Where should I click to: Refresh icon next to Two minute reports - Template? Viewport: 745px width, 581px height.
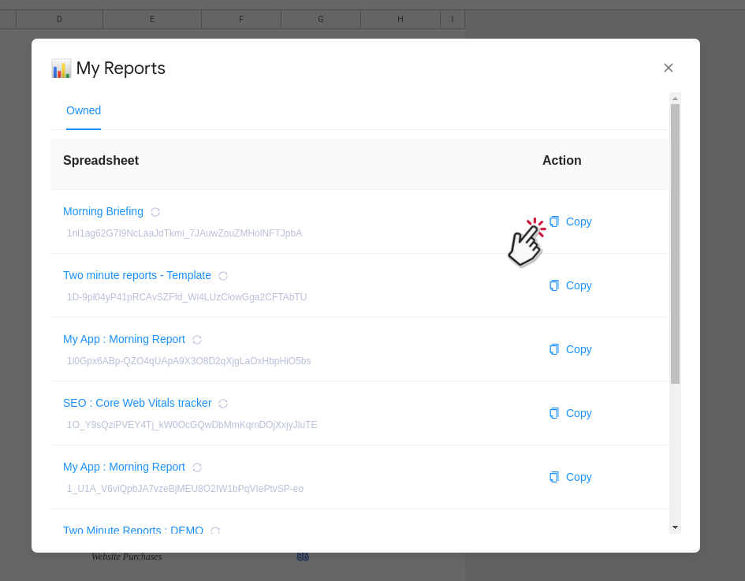coord(223,276)
